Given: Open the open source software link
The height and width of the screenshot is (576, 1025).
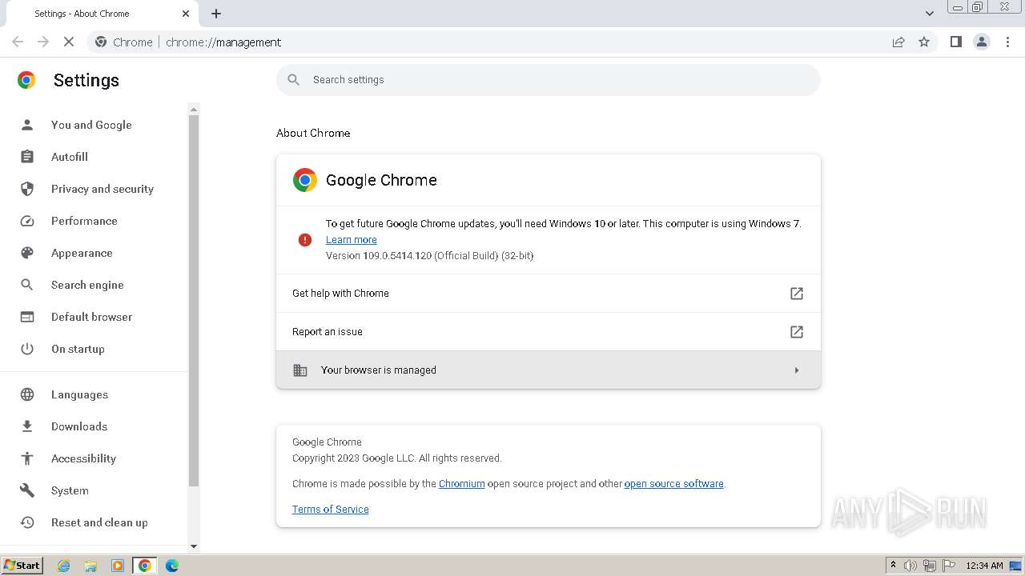Looking at the screenshot, I should [x=673, y=484].
